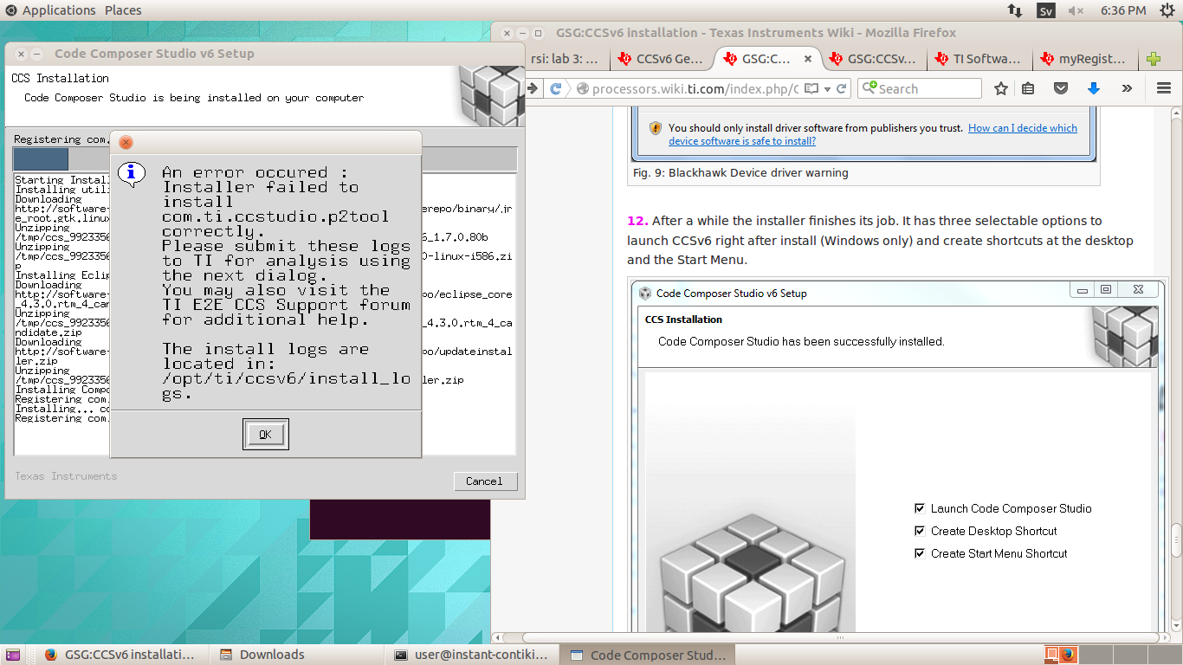Open the CCS successfully installed screenshot image
The height and width of the screenshot is (665, 1183).
pyautogui.click(x=896, y=455)
